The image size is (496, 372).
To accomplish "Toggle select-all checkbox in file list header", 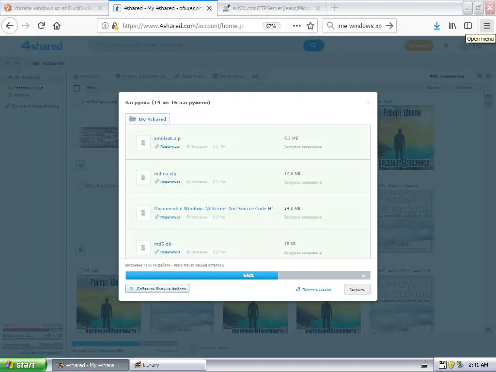I will pos(77,88).
